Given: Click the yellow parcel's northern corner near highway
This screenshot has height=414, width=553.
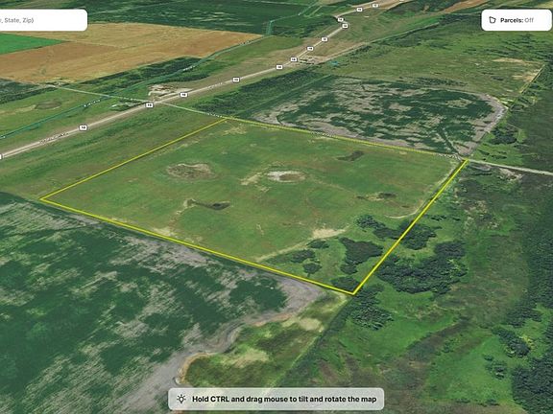Looking at the screenshot, I should (227, 120).
